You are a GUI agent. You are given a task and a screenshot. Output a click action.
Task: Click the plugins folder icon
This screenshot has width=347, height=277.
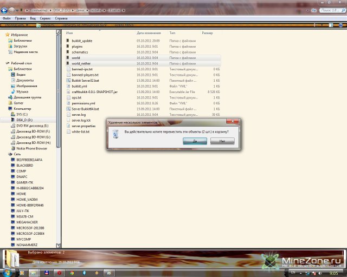68,46
